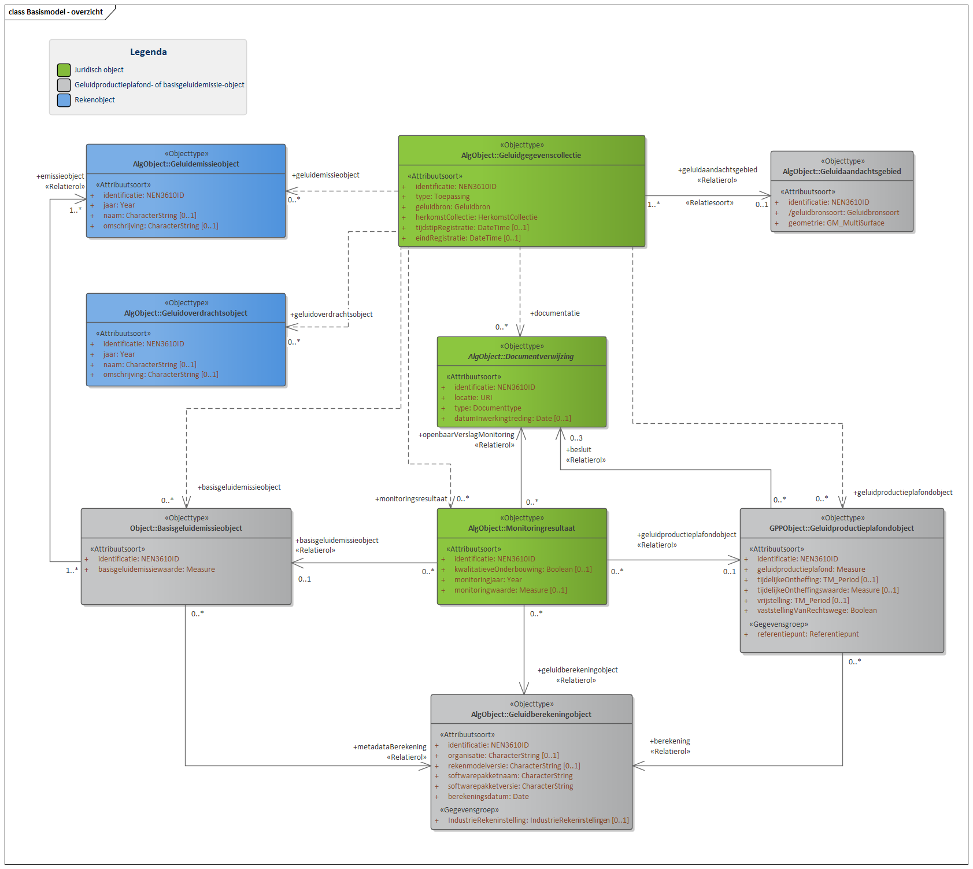Click attribute 'datumInwerkingtreding: Date [0..1]'

[x=512, y=419]
